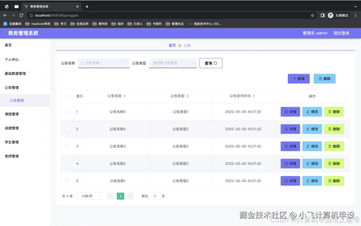
Task: Click the trash 删除 icon on 公告名称4 row
Action: 330,129
